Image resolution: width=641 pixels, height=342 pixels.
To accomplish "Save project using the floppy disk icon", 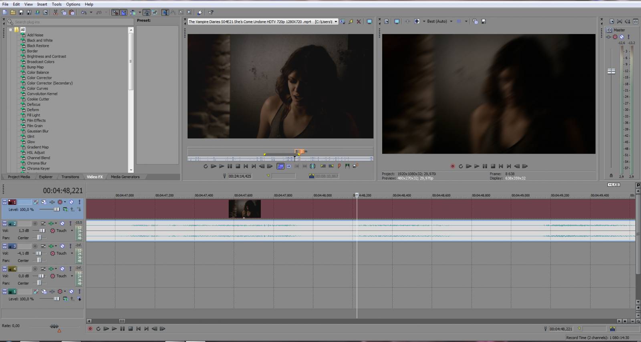I will (x=21, y=12).
